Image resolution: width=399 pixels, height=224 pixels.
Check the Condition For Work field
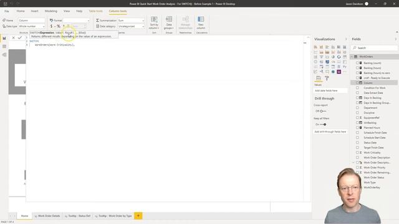[357, 88]
